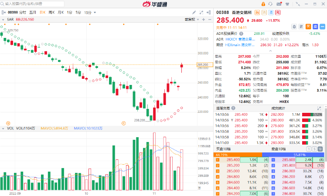Click the 285.200 price line label
Image resolution: width=327 pixels, height=196 pixels.
point(205,64)
